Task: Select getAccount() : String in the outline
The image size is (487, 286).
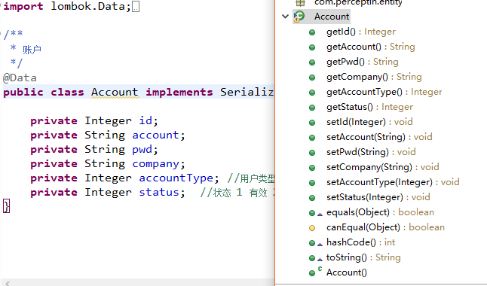Action: click(x=371, y=47)
